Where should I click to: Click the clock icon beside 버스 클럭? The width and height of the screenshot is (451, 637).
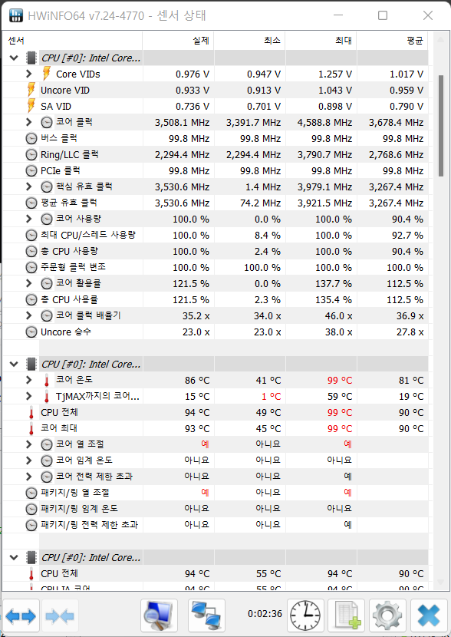31,138
